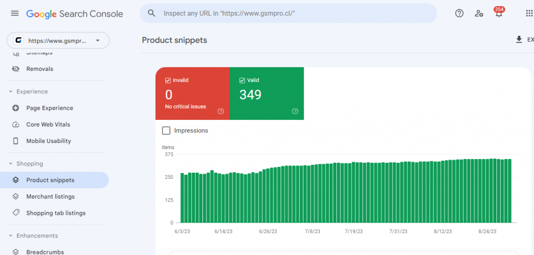Collapse the Enhancements section
This screenshot has width=534, height=255.
11,236
